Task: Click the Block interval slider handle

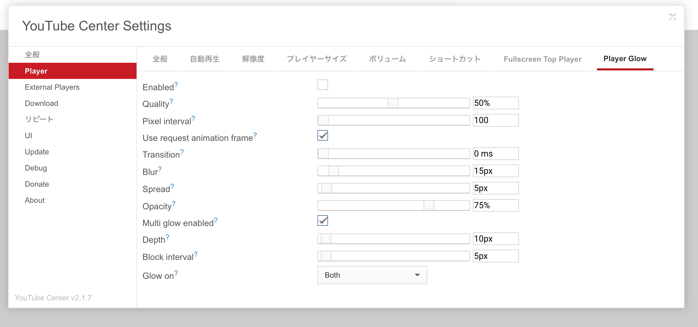Action: (326, 256)
